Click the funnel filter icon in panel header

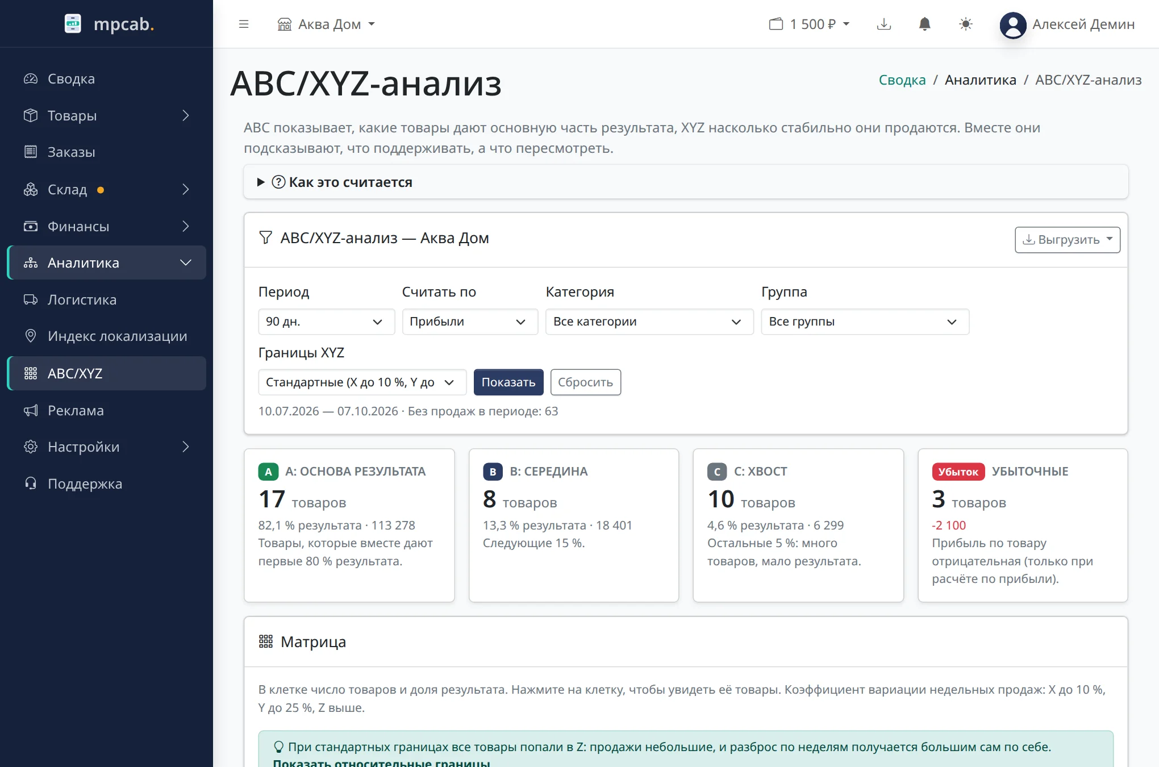click(265, 237)
